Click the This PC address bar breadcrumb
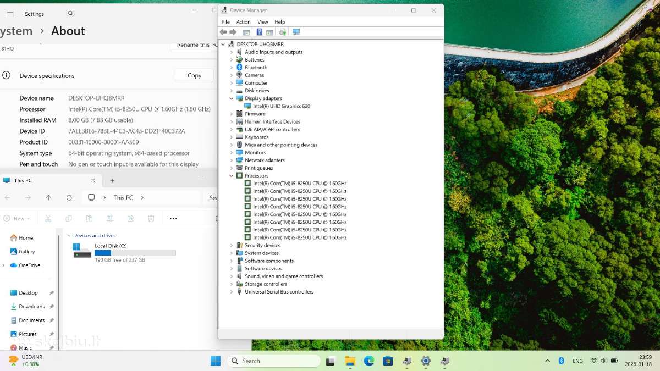Screen dimensions: 660x371 coord(123,197)
